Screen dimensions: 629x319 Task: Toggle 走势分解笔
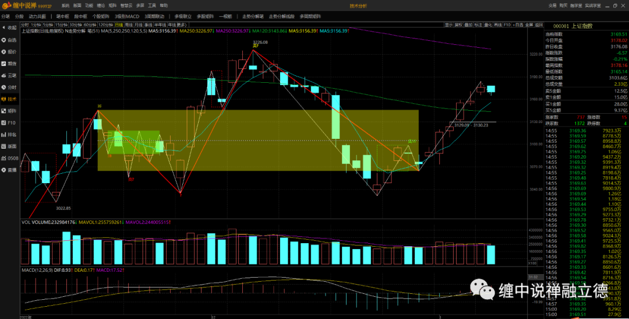(x=253, y=16)
